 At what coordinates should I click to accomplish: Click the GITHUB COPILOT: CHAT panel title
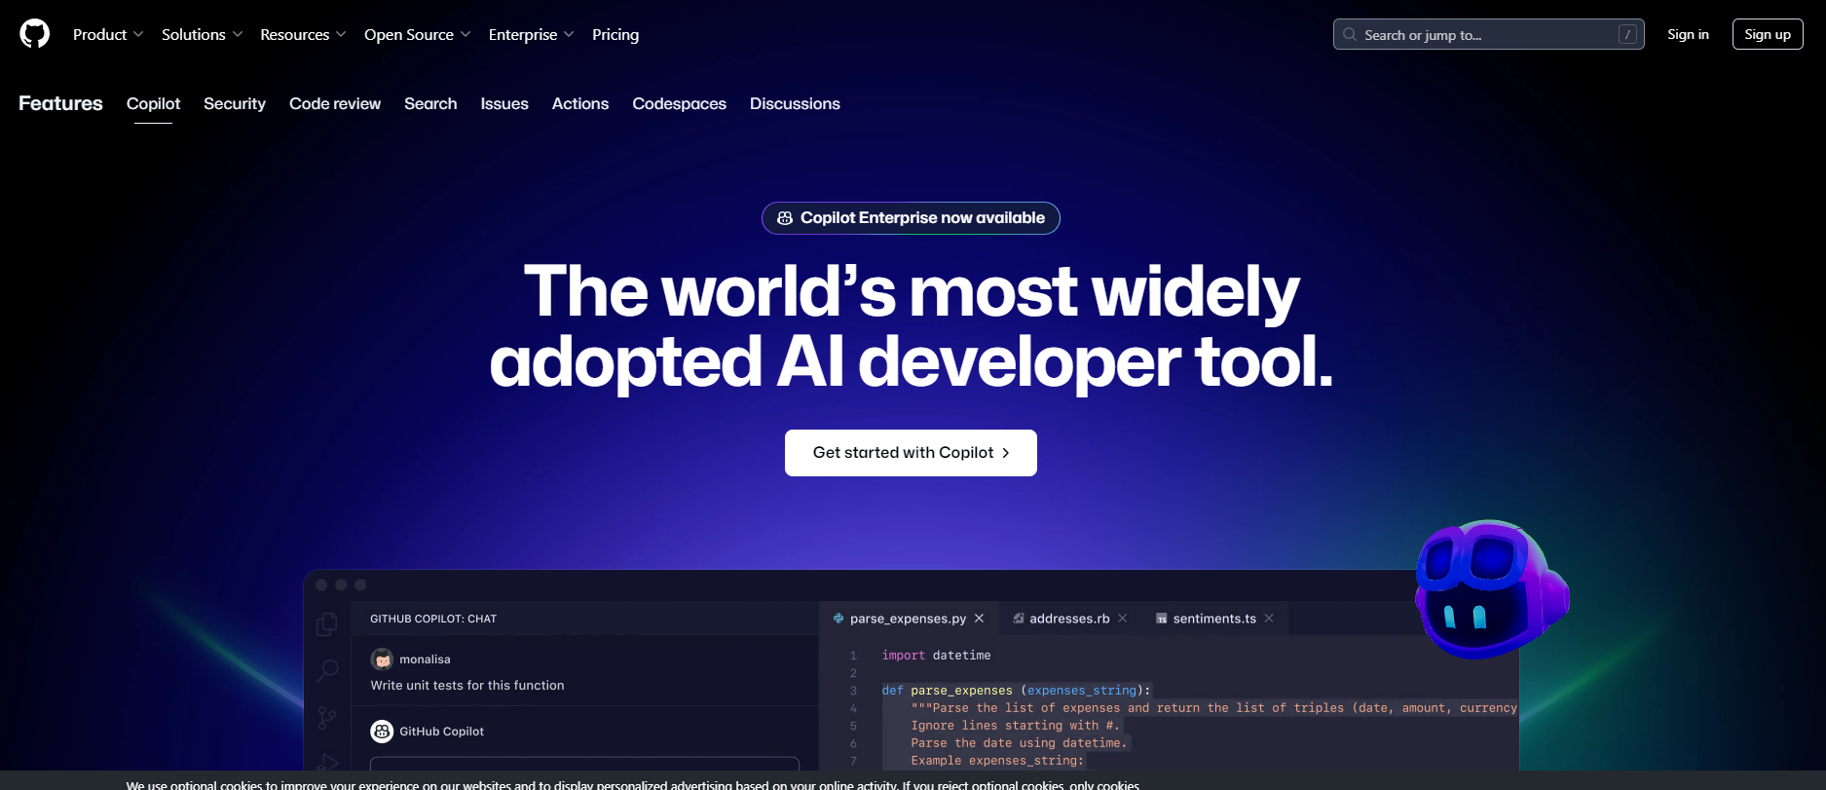[x=433, y=619]
